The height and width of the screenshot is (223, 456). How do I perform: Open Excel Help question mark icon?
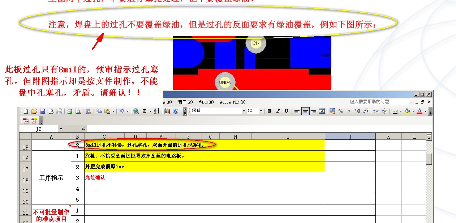tap(176, 111)
